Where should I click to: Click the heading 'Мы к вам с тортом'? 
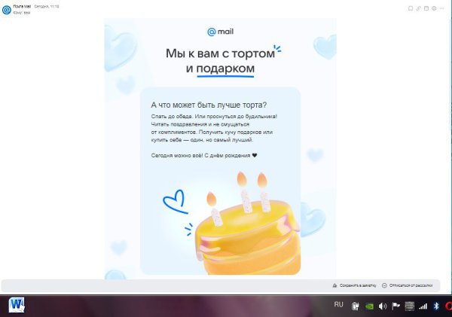click(x=220, y=53)
